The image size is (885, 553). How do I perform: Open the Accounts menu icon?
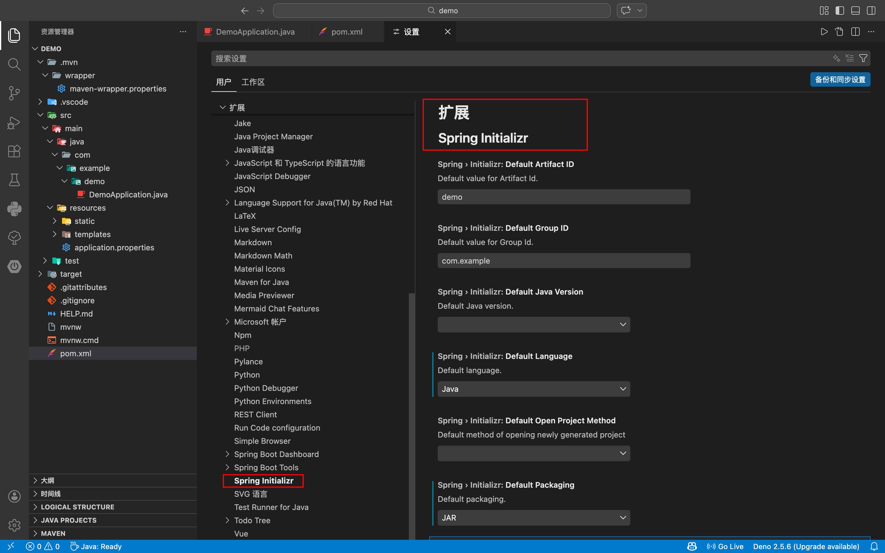14,496
